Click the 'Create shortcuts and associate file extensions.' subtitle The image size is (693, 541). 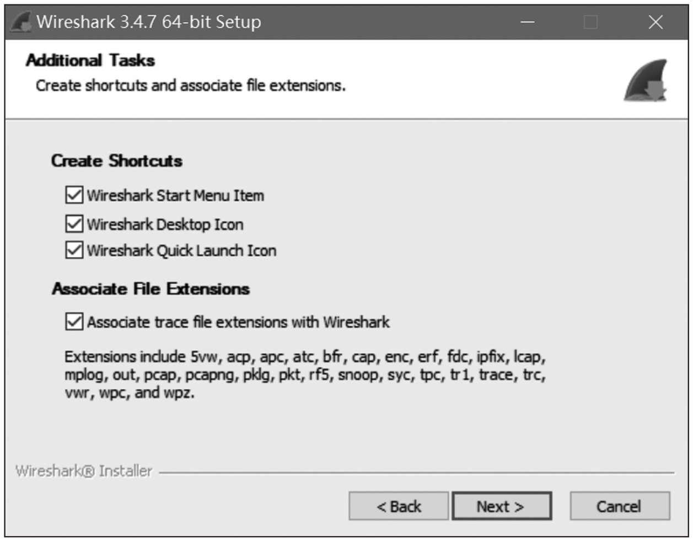191,86
